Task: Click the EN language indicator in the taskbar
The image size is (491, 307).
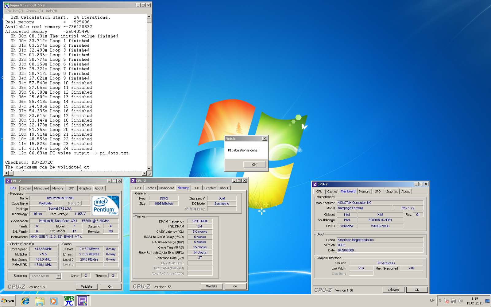Action: point(432,300)
